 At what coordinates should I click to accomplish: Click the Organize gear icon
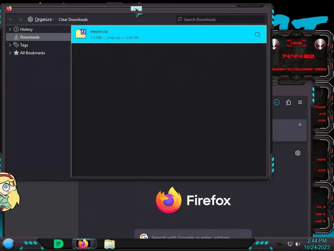(x=30, y=19)
